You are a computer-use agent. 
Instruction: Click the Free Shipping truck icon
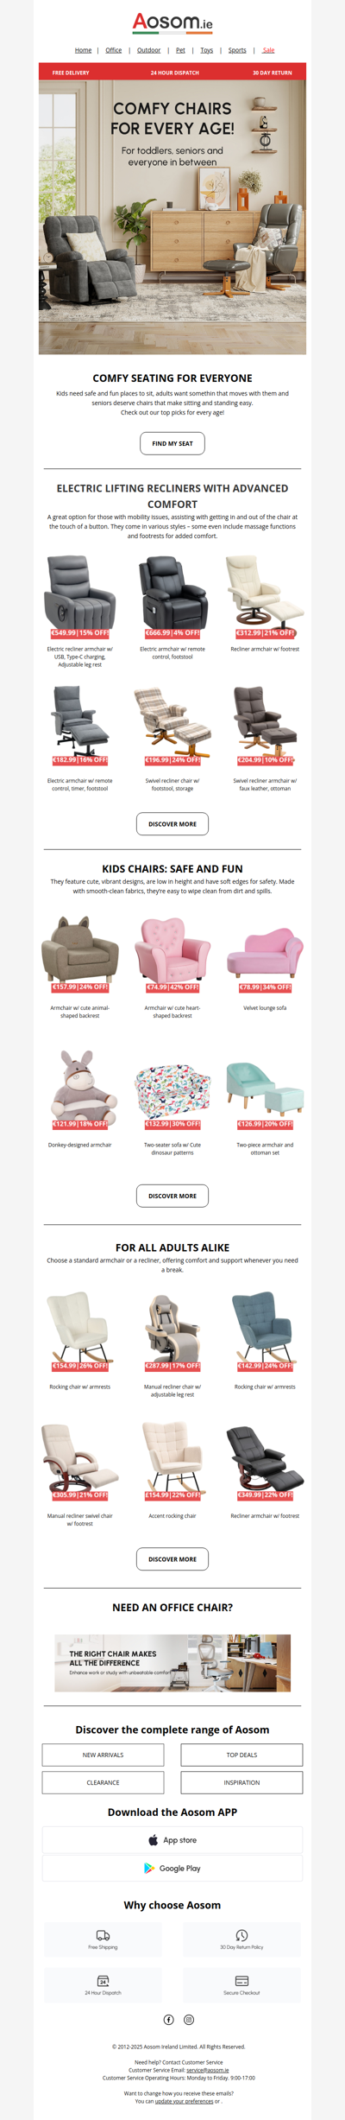[103, 1935]
